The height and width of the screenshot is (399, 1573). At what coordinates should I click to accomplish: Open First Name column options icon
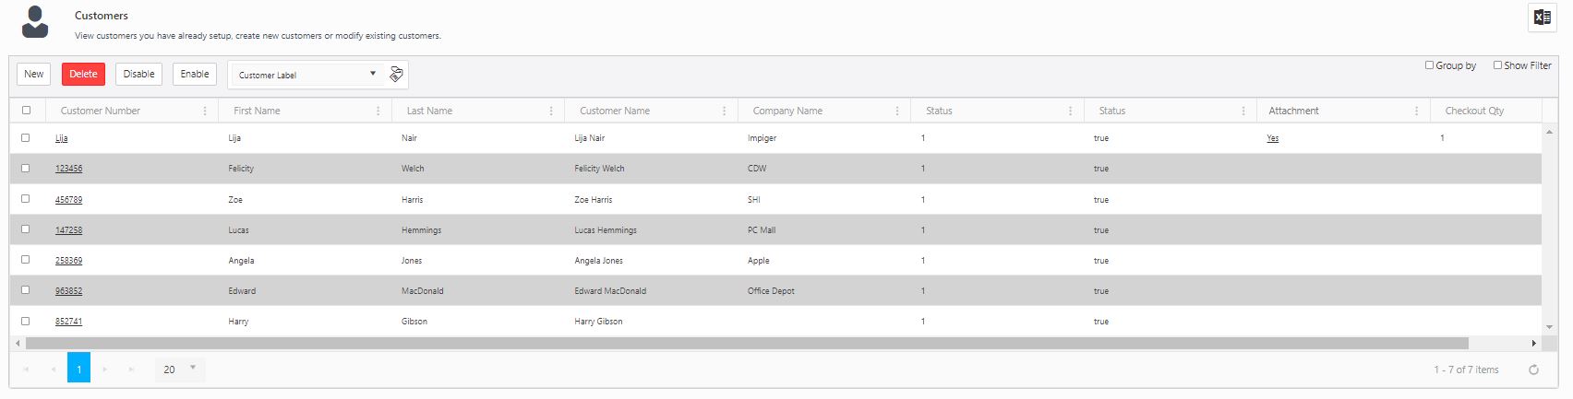[x=378, y=111]
